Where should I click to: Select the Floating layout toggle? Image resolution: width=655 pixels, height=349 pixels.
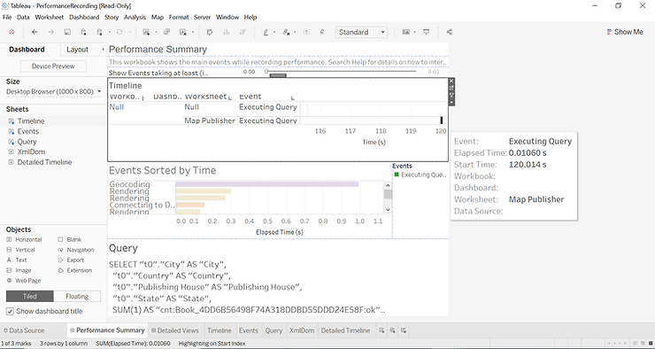77,297
